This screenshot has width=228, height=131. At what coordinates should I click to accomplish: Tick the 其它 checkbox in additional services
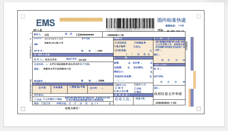tap(135, 47)
